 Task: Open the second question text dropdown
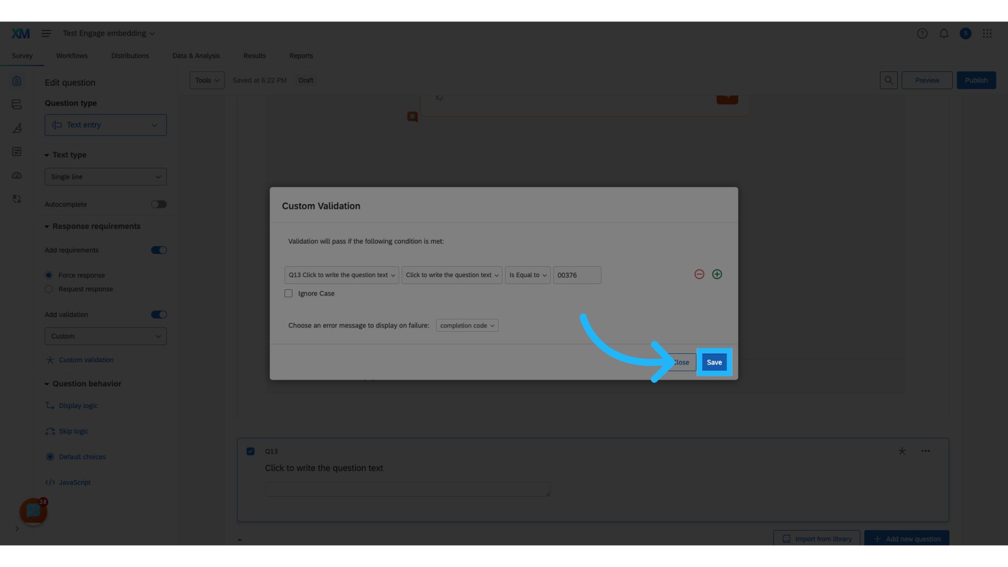tap(451, 275)
